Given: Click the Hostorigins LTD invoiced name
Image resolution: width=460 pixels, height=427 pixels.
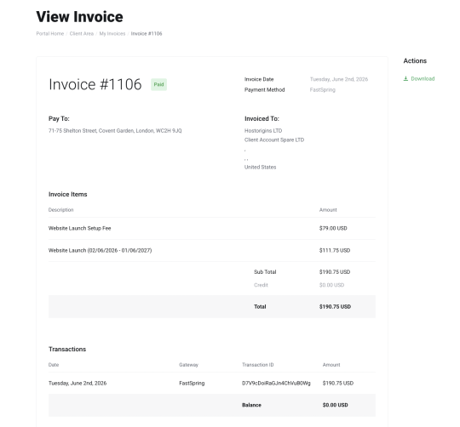Looking at the screenshot, I should pyautogui.click(x=263, y=131).
